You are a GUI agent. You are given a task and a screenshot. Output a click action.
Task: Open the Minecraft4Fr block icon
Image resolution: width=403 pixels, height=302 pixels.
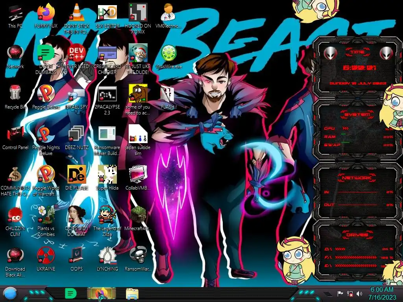(138, 215)
